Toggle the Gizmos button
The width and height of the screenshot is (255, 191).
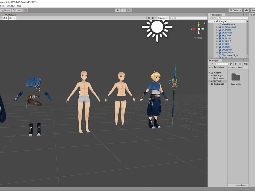point(162,18)
